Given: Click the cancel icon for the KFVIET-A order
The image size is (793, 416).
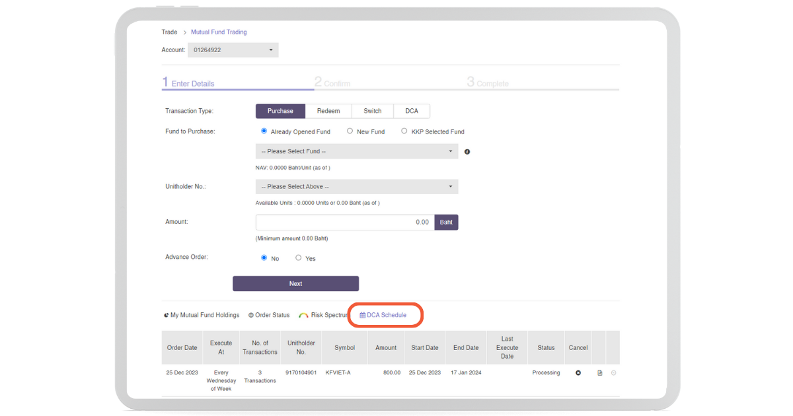Looking at the screenshot, I should (578, 373).
